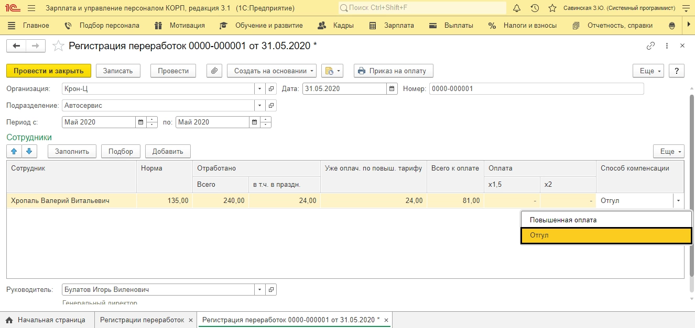The height and width of the screenshot is (328, 695).
Task: Click the search field Поиск Ctrl+Shift+F
Action: [422, 8]
